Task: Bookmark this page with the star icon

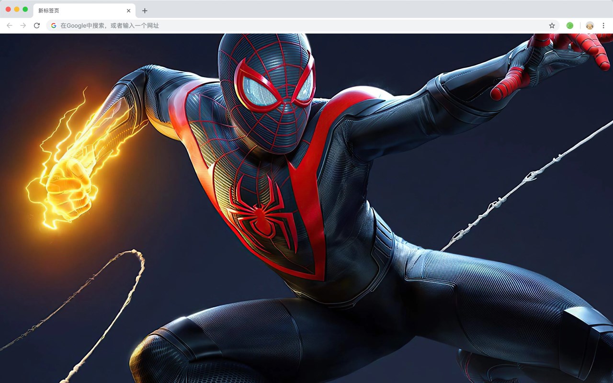Action: point(552,25)
